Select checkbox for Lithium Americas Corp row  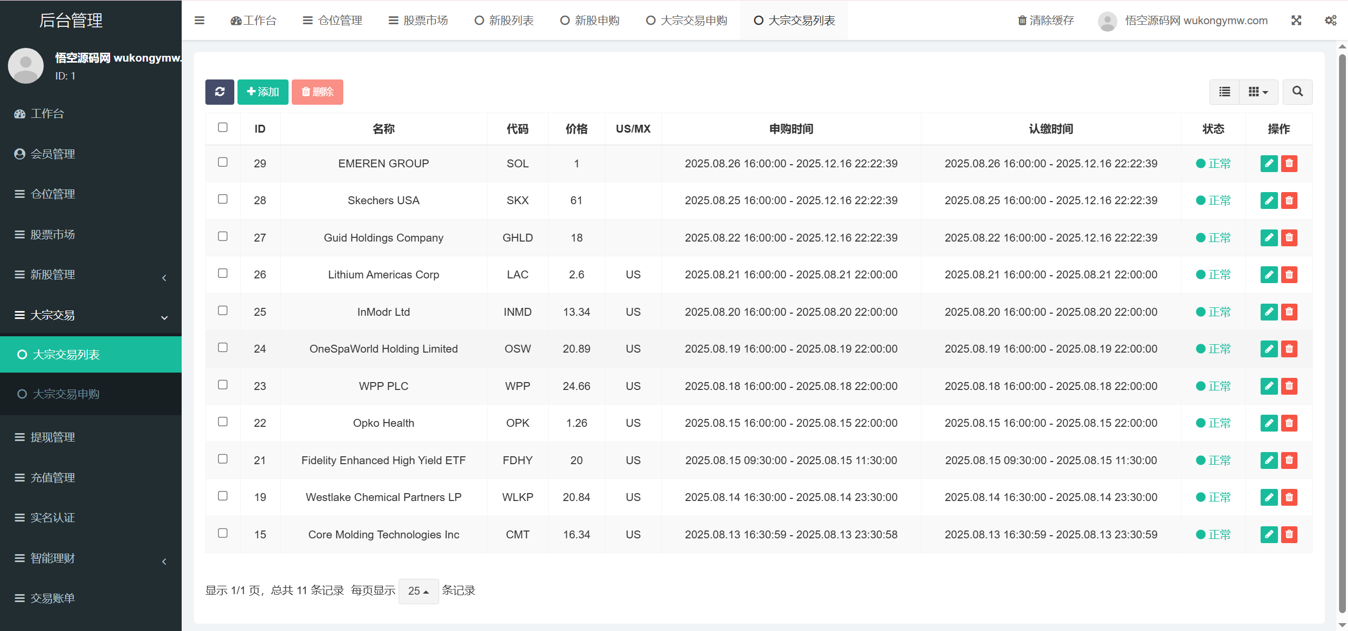[223, 273]
